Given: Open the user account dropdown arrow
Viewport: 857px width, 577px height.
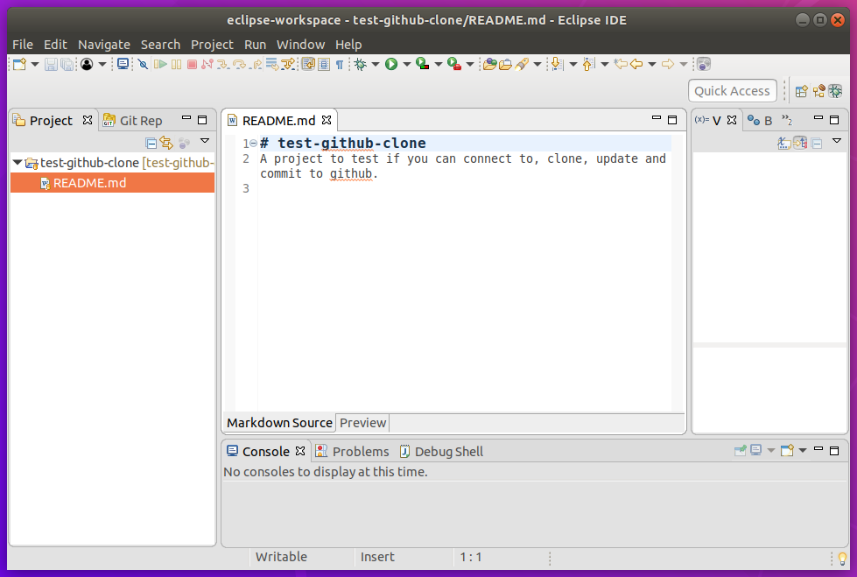Looking at the screenshot, I should coord(102,64).
